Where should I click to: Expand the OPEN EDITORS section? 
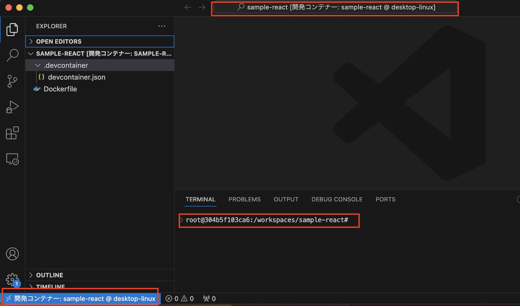tap(100, 41)
